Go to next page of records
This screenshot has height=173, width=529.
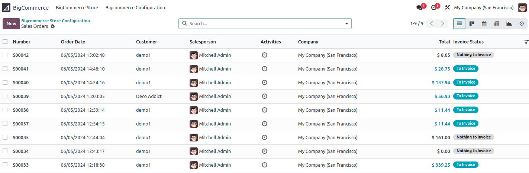(x=442, y=23)
